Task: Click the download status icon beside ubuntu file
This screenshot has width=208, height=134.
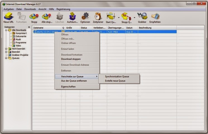Action: point(35,32)
